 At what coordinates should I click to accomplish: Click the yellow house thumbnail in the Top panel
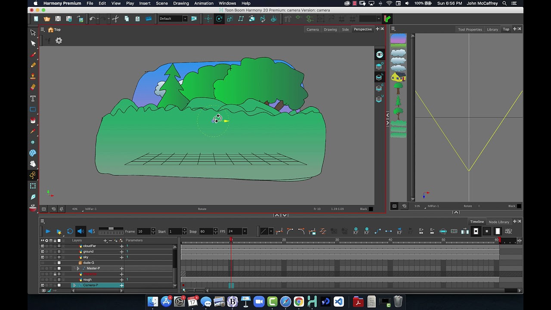coord(398,77)
